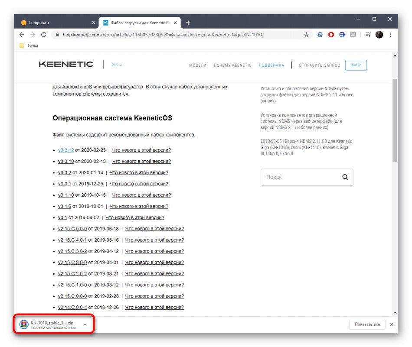412x347 pixels.
Task: Click the scrollbar up arrow
Action: point(395,55)
